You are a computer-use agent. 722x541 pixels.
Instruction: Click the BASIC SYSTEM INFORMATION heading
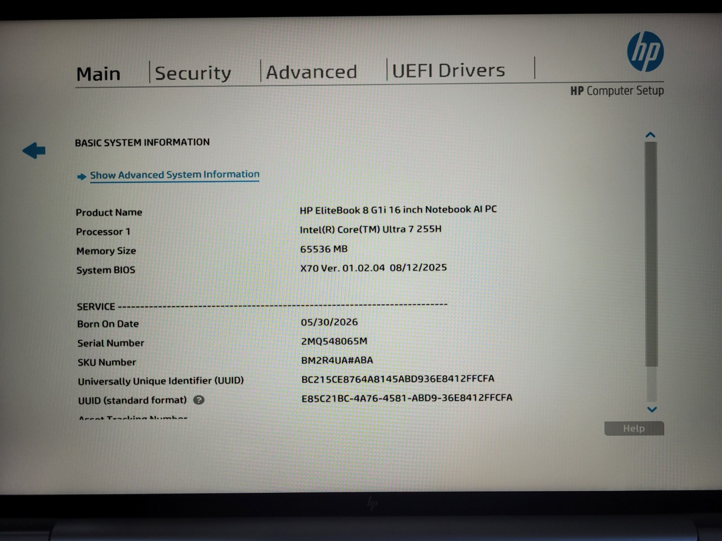142,142
